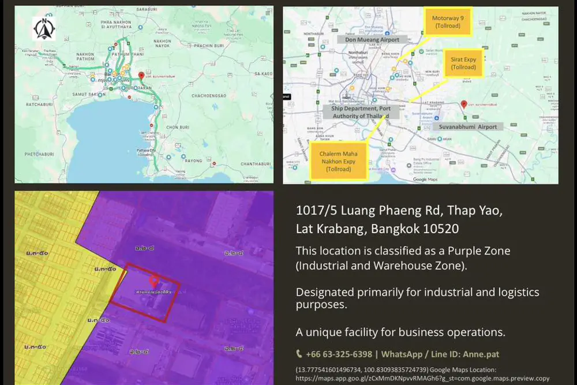Open the maps.app.goo.gl location link
The image size is (577, 385).
pyautogui.click(x=422, y=378)
